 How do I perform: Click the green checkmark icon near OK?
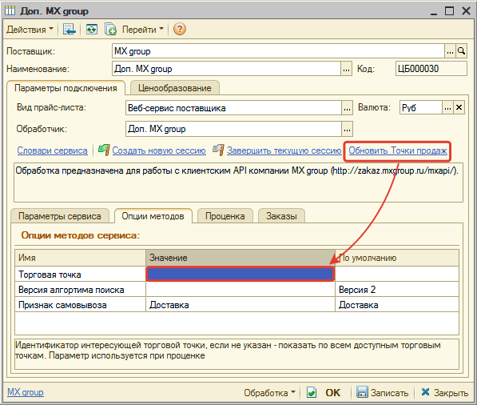[312, 392]
